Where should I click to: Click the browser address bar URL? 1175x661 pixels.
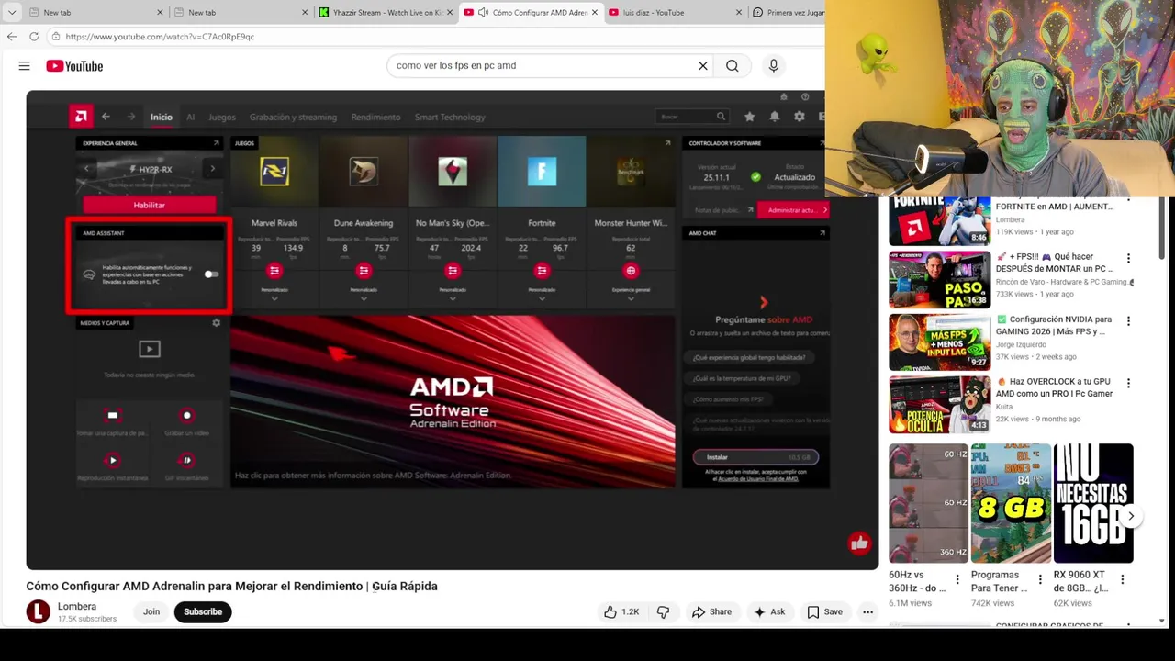160,37
